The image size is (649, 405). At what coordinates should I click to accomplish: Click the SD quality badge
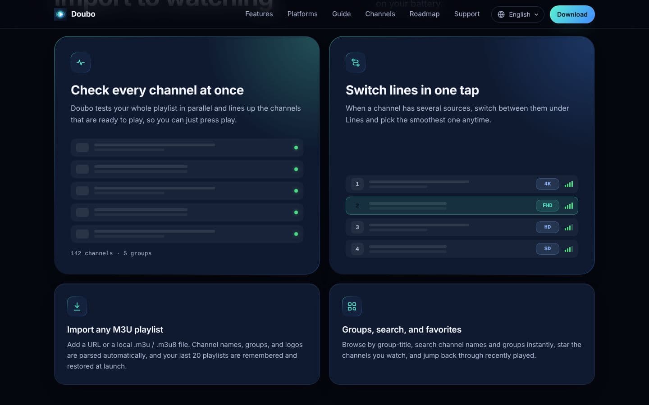(548, 248)
